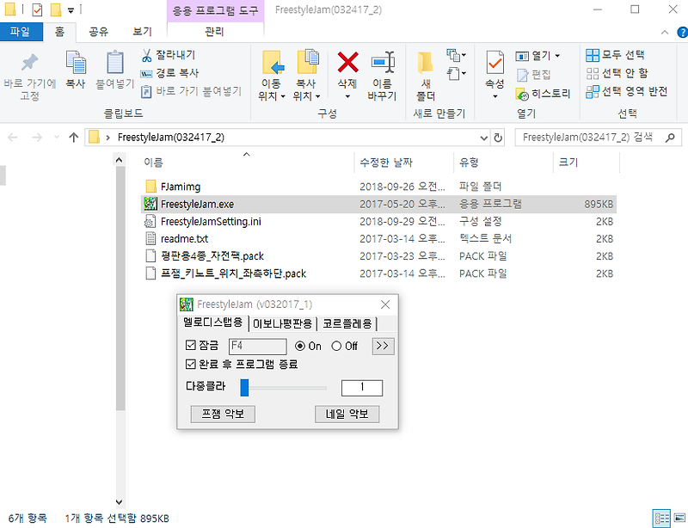The height and width of the screenshot is (528, 688).
Task: Select the FJamimg folder
Action: (181, 187)
